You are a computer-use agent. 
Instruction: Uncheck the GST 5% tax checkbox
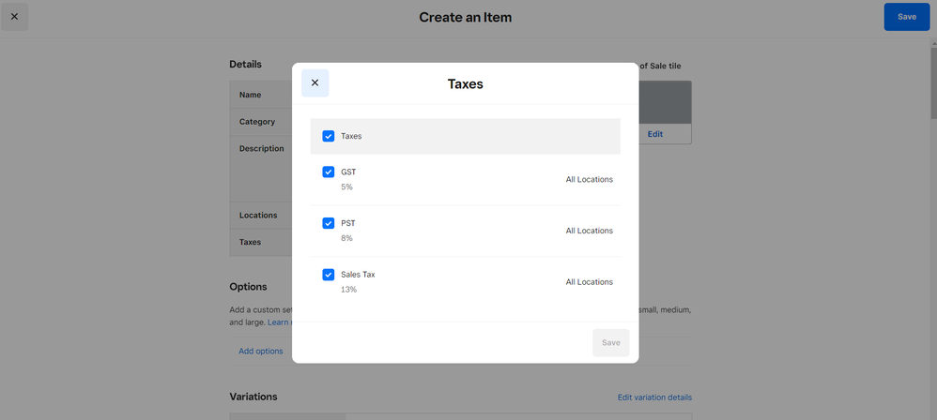329,172
